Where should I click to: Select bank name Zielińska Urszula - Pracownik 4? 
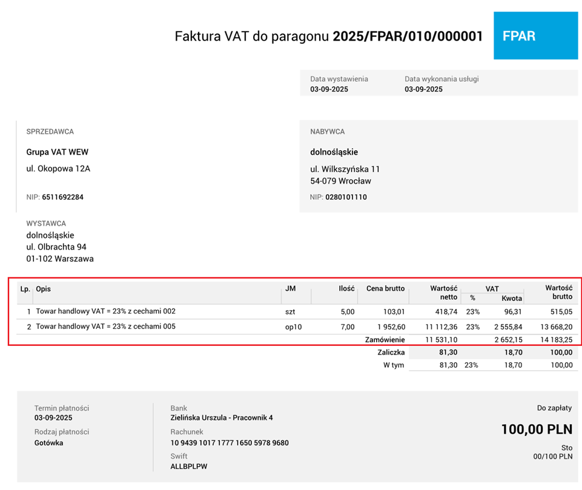tap(222, 417)
